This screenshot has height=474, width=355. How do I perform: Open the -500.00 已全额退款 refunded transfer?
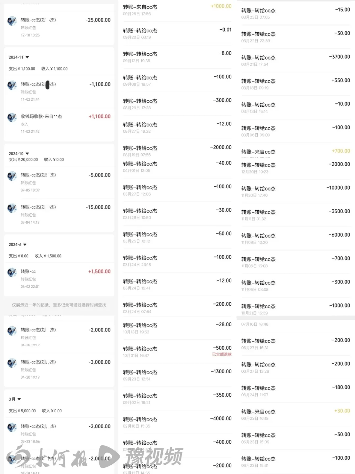[x=177, y=352]
